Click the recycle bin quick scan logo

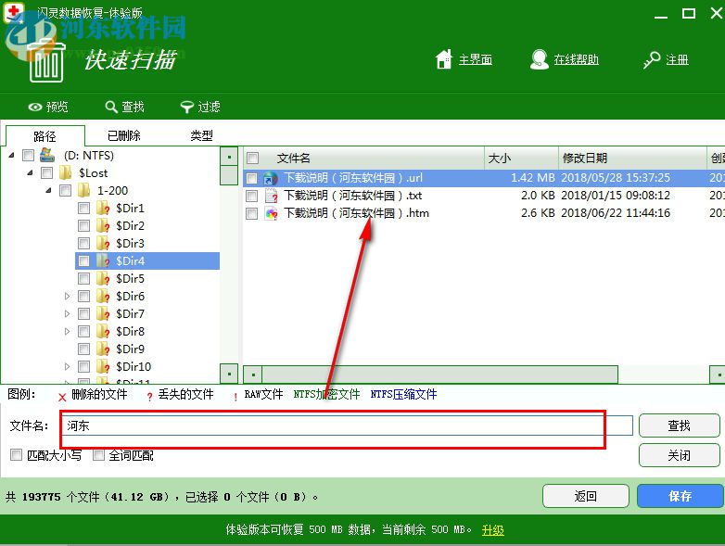point(46,61)
